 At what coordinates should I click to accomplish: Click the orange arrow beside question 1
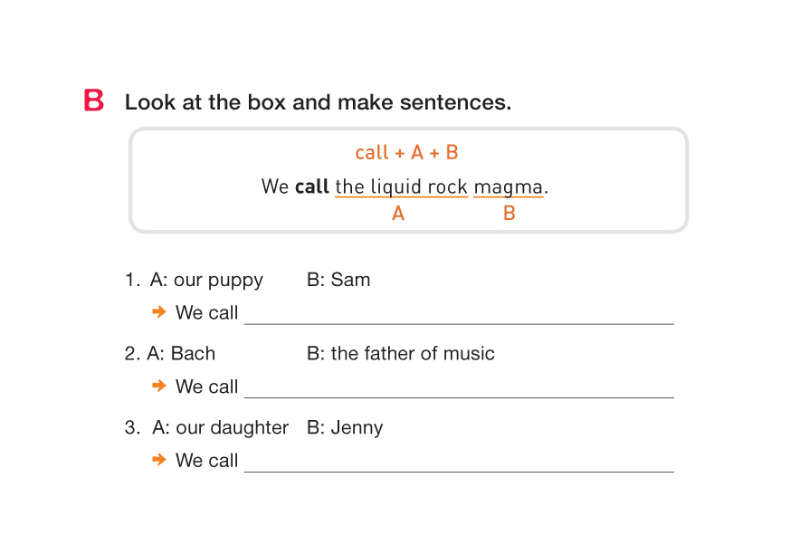tap(159, 312)
